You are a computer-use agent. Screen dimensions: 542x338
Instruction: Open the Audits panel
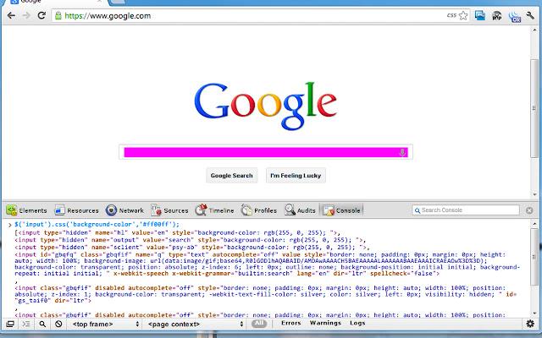300,210
